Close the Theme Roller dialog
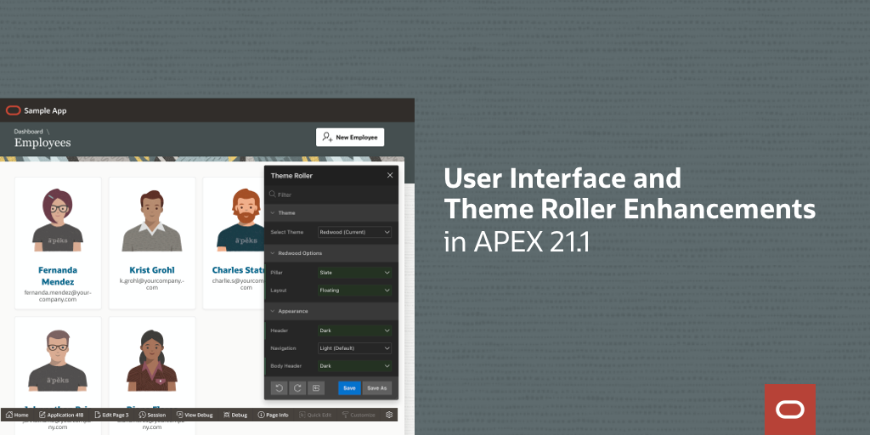The height and width of the screenshot is (435, 870). point(390,175)
